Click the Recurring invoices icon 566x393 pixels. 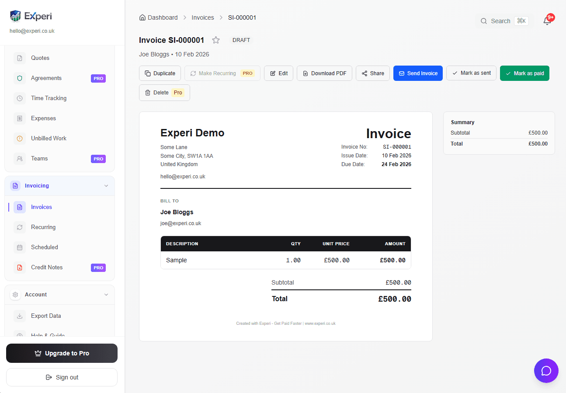pos(19,227)
